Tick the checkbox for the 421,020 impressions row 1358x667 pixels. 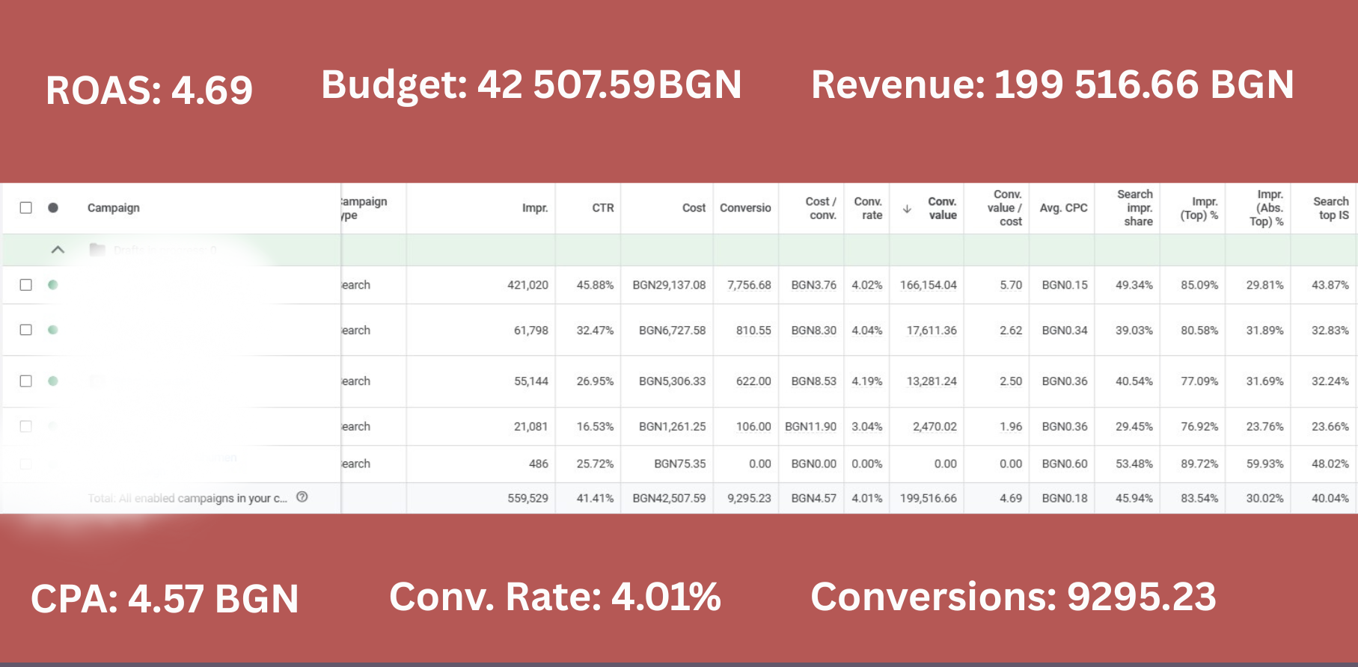click(25, 285)
